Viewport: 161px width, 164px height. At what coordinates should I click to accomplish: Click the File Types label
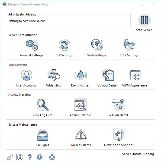pyautogui.click(x=42, y=145)
